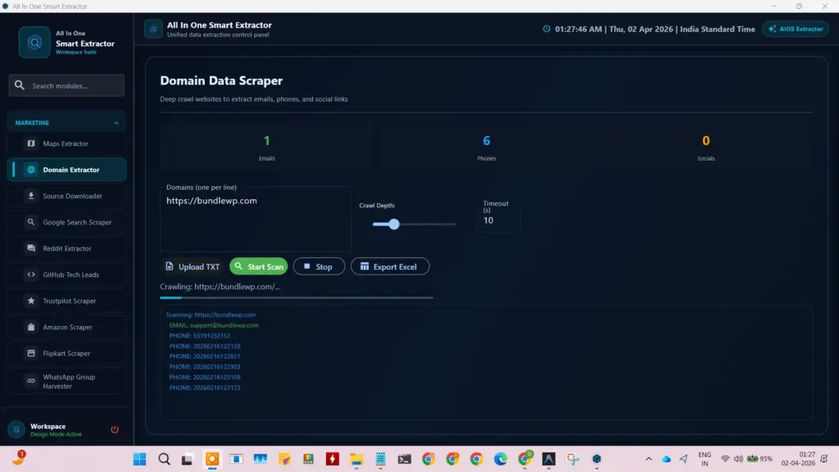Viewport: 839px width, 472px height.
Task: Click the AIOS Extractor button
Action: click(795, 29)
